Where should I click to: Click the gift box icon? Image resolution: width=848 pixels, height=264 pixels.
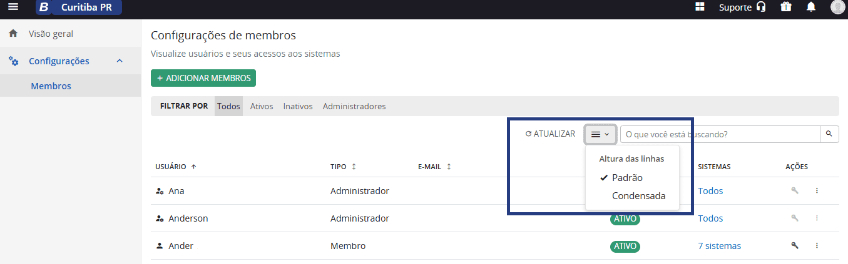click(785, 7)
